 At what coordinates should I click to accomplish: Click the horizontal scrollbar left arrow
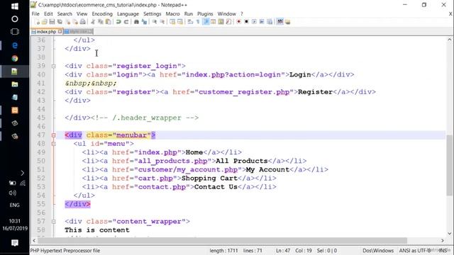pos(34,241)
